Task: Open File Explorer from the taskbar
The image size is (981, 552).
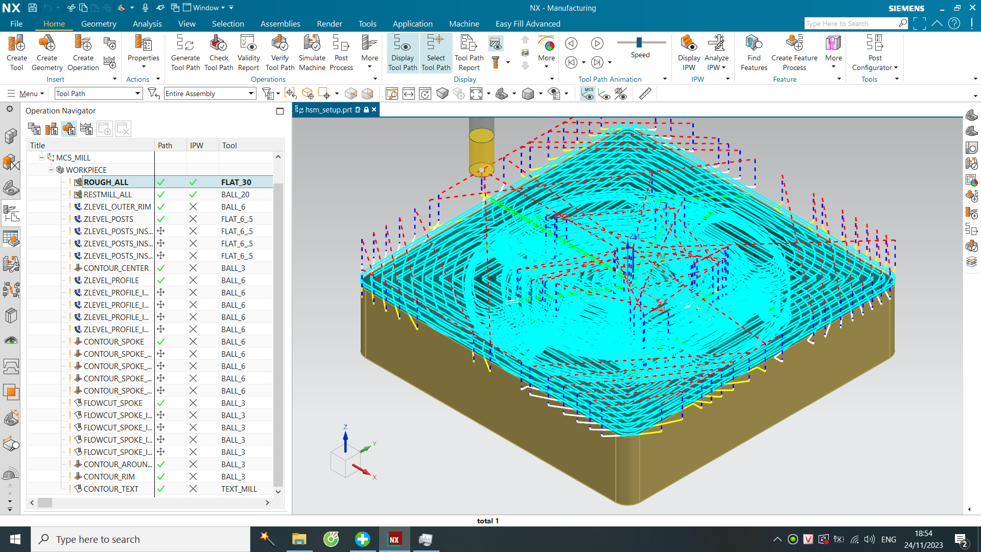Action: click(299, 539)
